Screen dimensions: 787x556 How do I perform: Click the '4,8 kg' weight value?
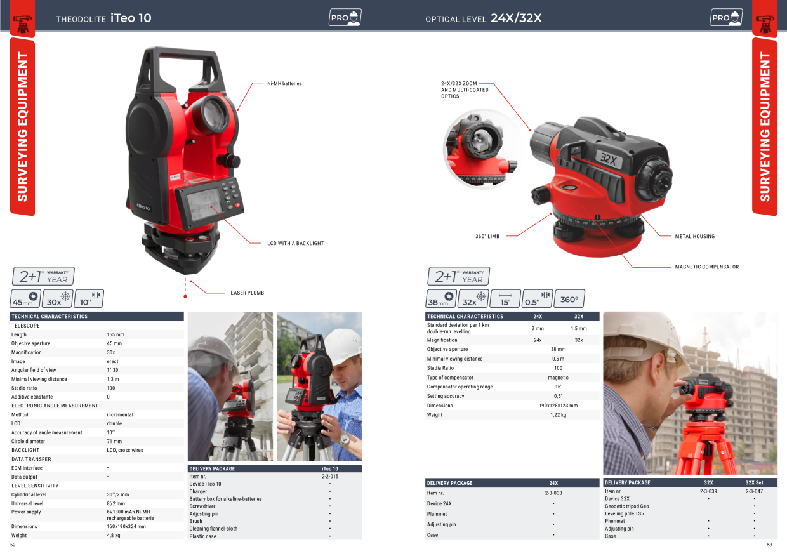[114, 535]
